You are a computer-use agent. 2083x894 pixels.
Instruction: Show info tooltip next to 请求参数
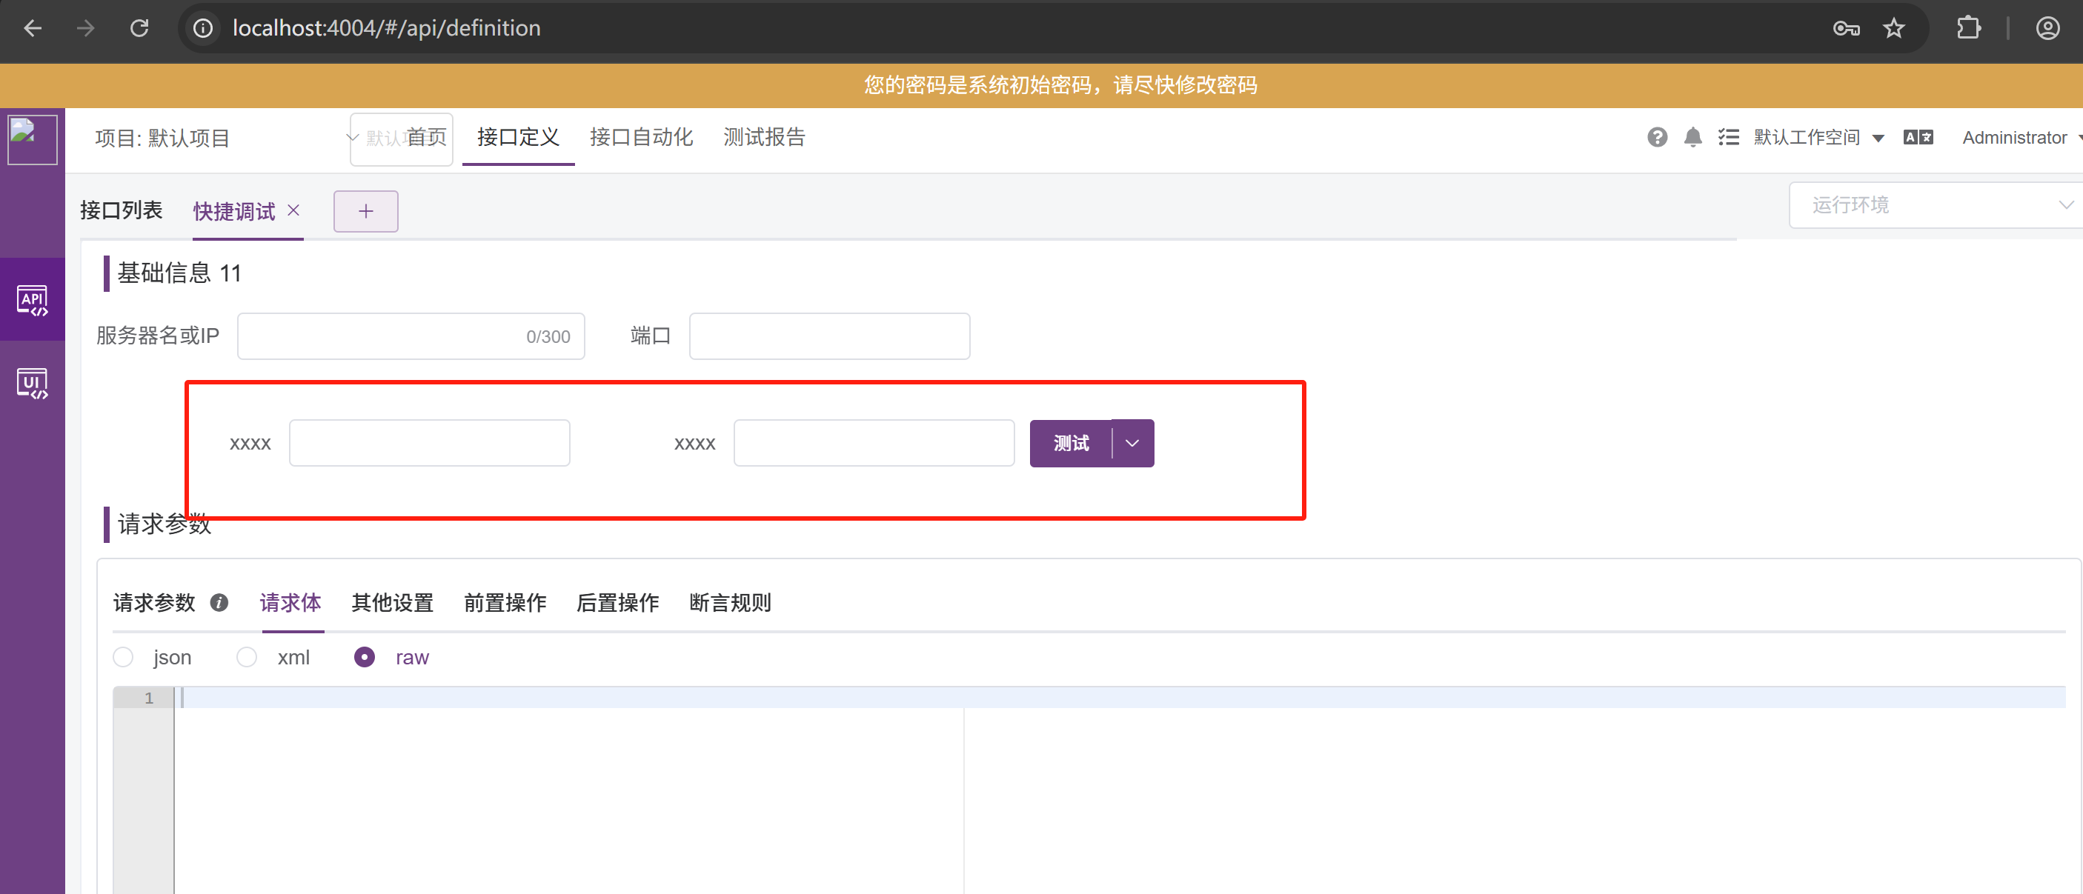219,602
